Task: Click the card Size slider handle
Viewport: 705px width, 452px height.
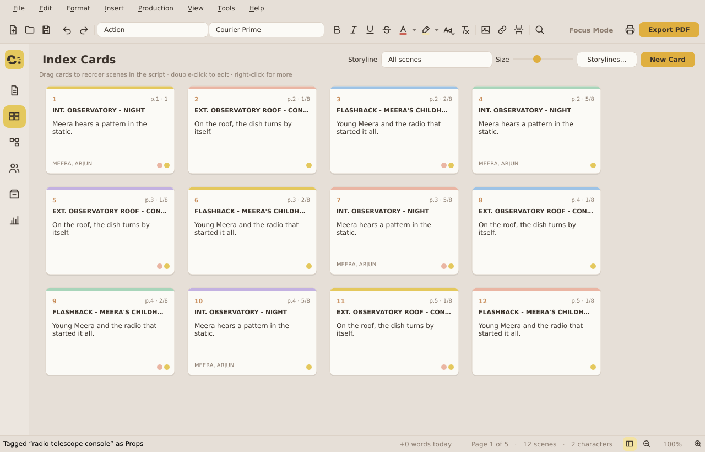Action: pos(537,59)
